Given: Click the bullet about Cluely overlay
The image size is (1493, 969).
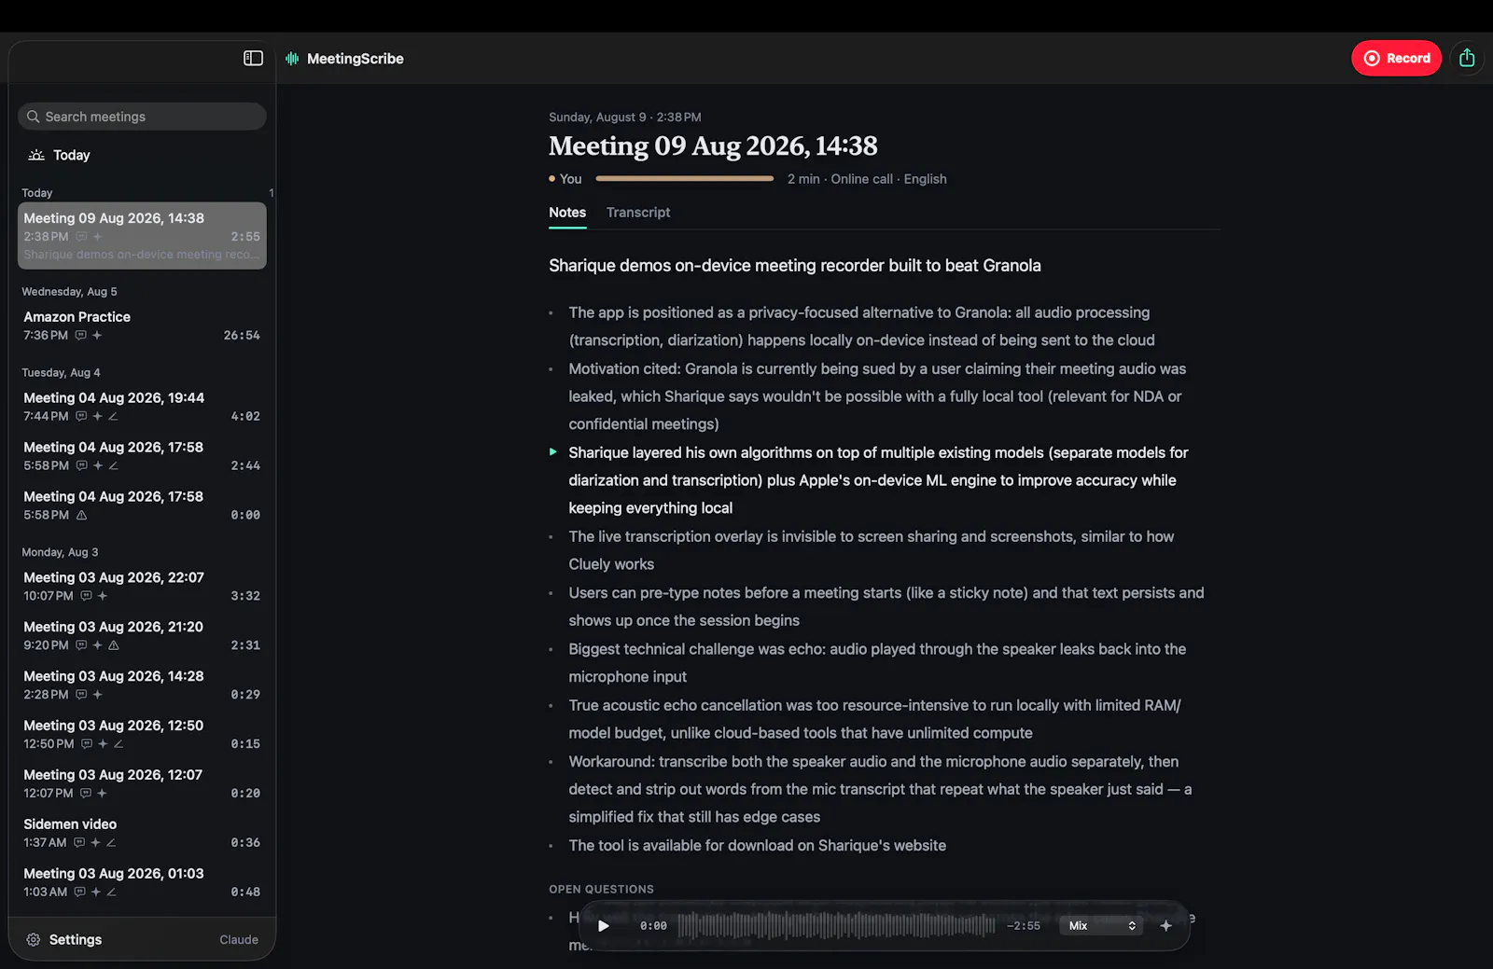Looking at the screenshot, I should [872, 550].
